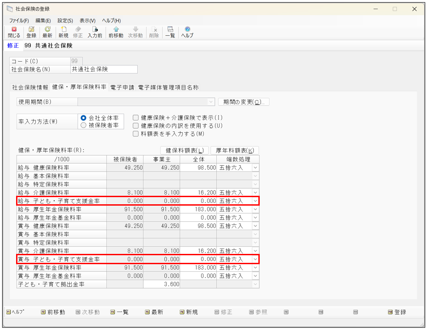Enable 健康保険＋介護保険で表示 checkbox

click(x=136, y=118)
